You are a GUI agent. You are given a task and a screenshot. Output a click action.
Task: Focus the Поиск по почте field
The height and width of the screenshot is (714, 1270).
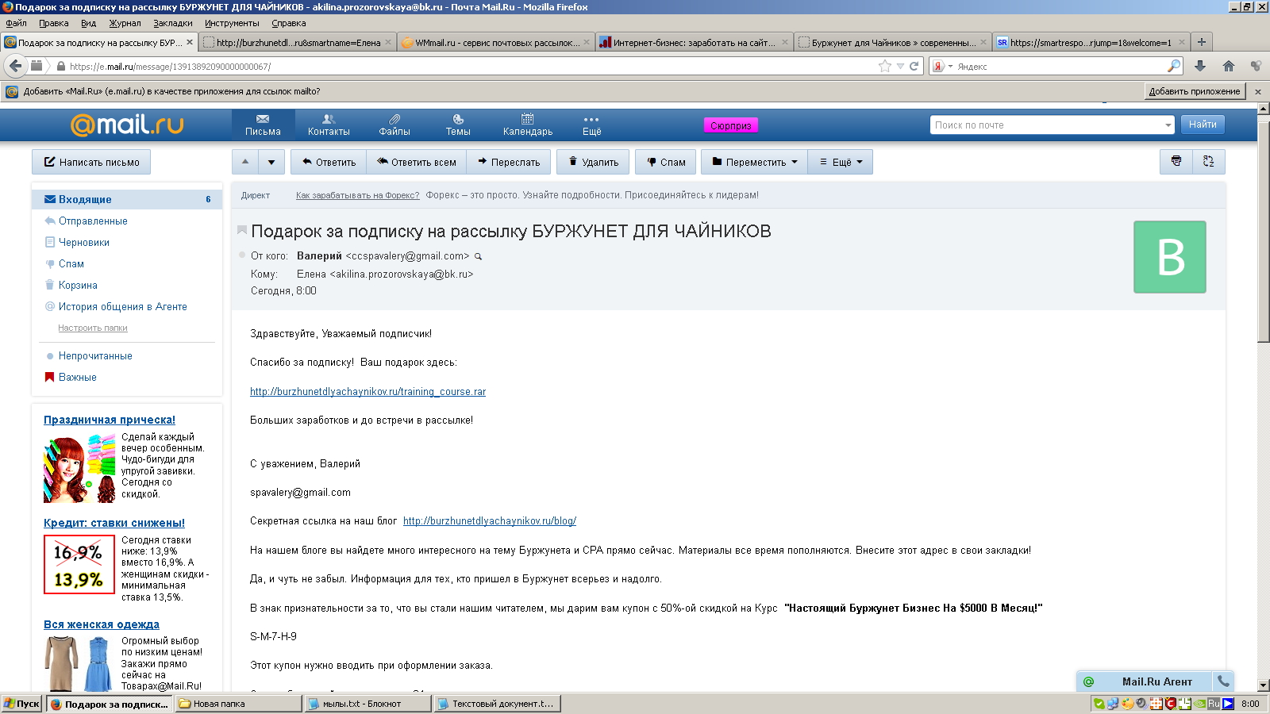click(1046, 125)
